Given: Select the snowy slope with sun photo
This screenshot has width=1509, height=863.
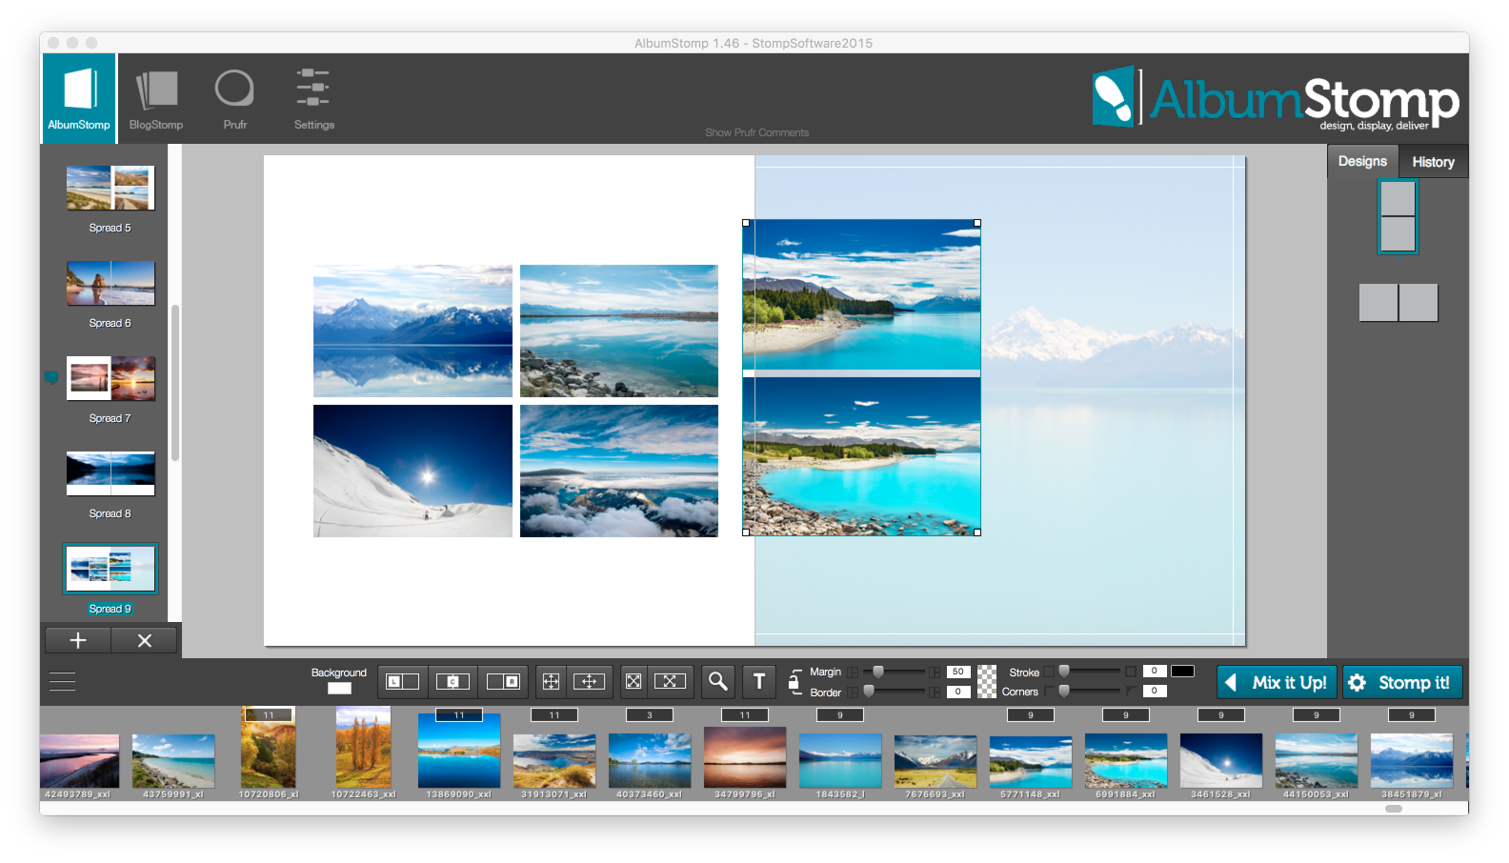Looking at the screenshot, I should [x=412, y=471].
